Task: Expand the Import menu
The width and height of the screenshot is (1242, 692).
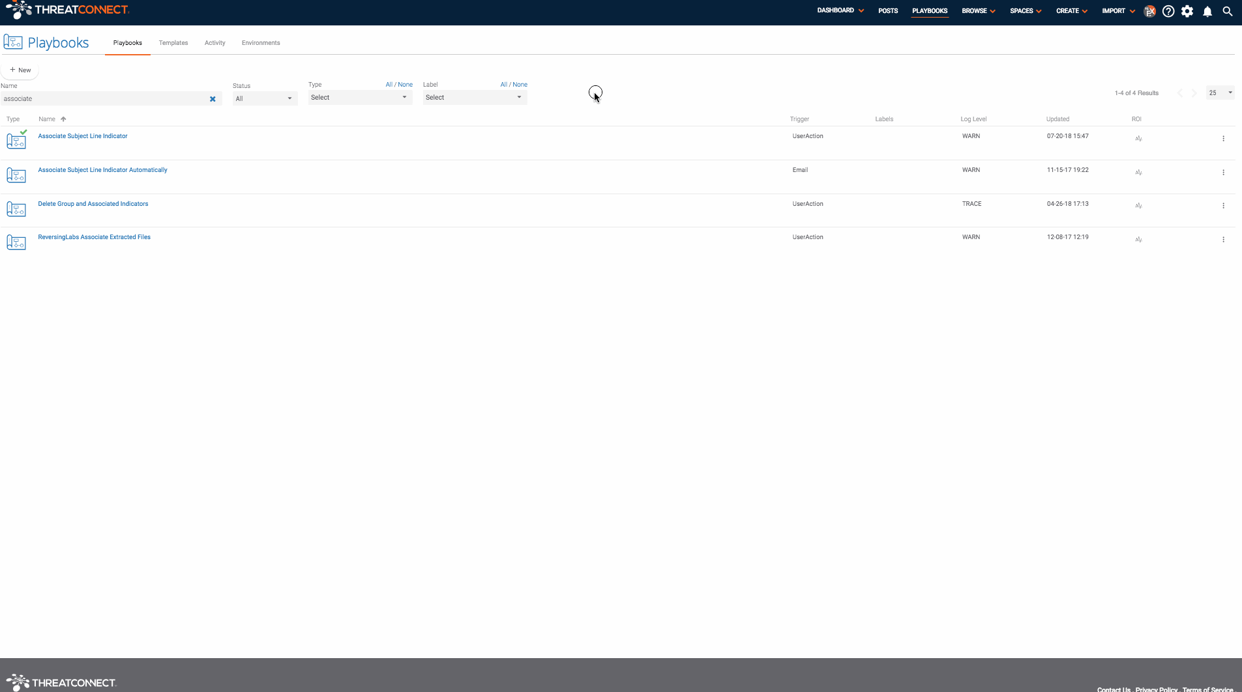Action: click(1118, 11)
